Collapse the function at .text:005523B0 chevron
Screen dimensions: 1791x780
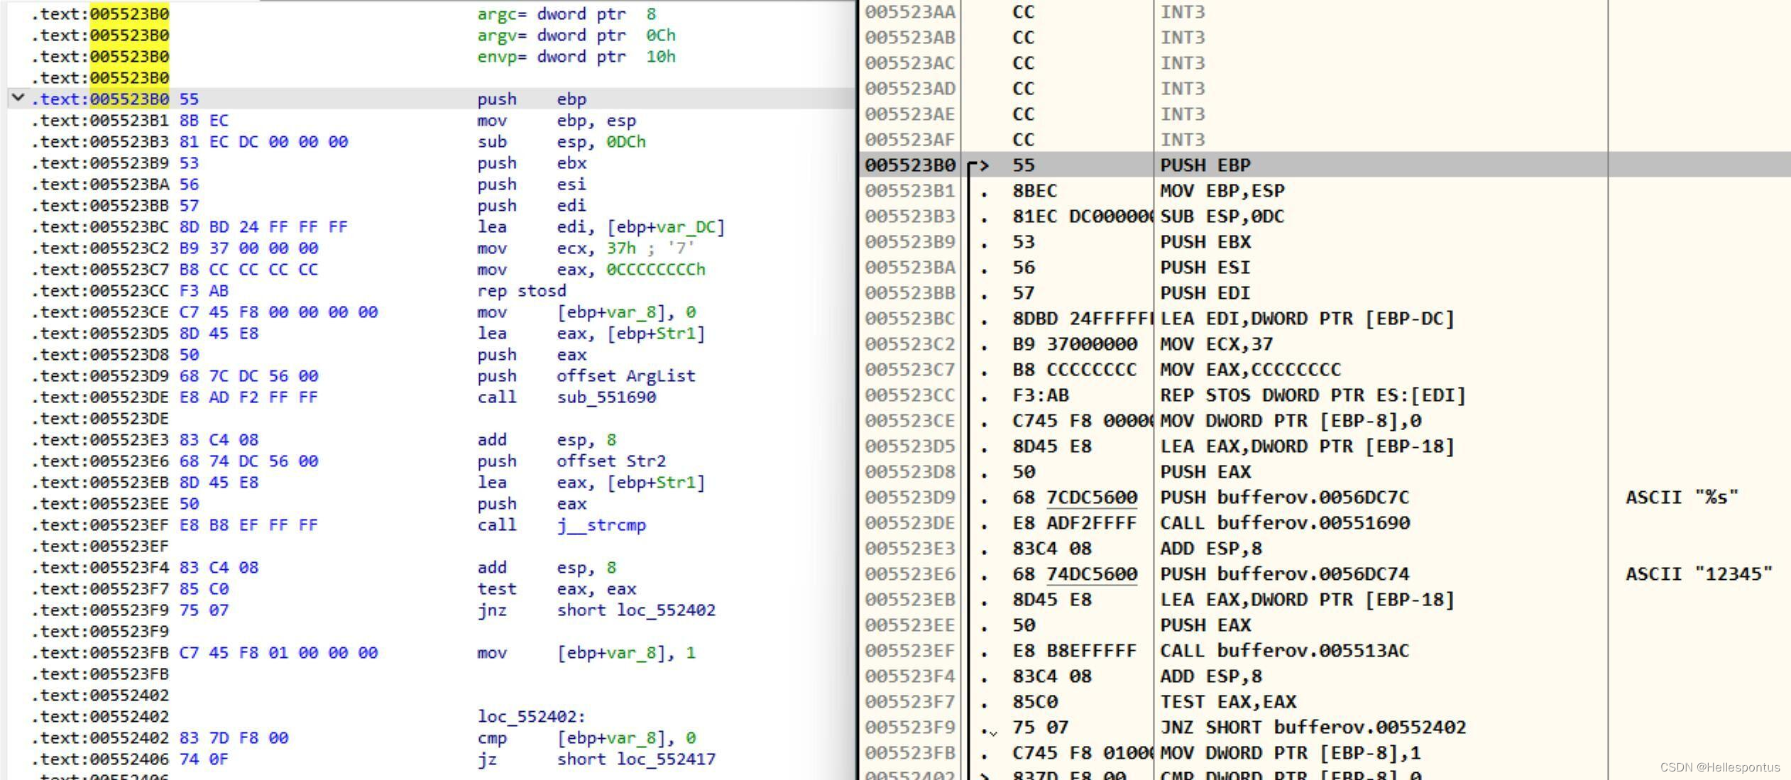(x=18, y=98)
